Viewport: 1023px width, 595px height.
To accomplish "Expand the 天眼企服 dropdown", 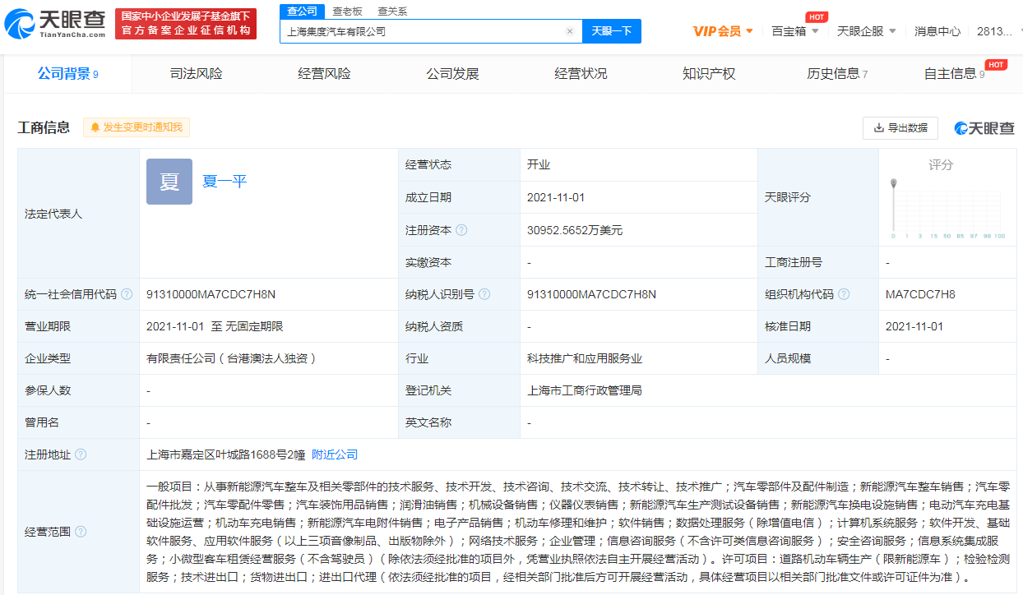I will point(867,31).
